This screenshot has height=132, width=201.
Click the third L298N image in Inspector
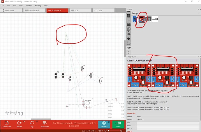pyautogui.click(x=187, y=76)
